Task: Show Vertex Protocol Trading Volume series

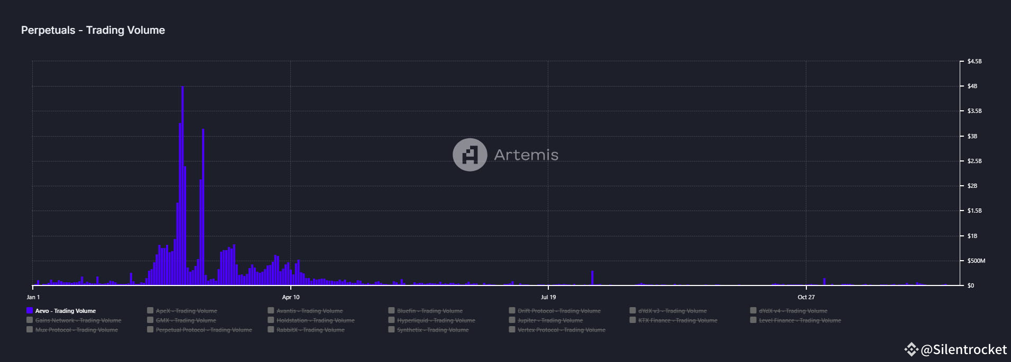Action: pyautogui.click(x=557, y=330)
